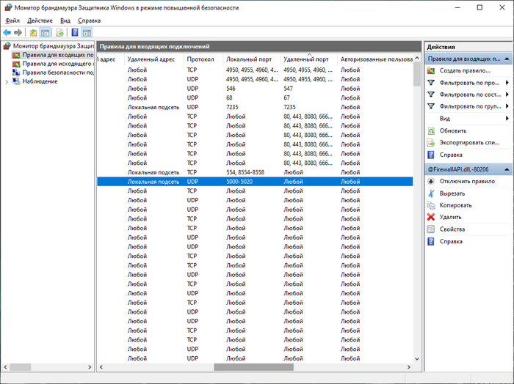
Task: Open the Вид submenu arrow in Actions
Action: point(507,119)
